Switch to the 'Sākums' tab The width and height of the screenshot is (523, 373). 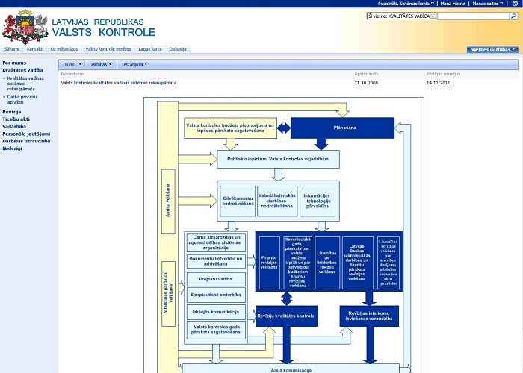[12, 49]
